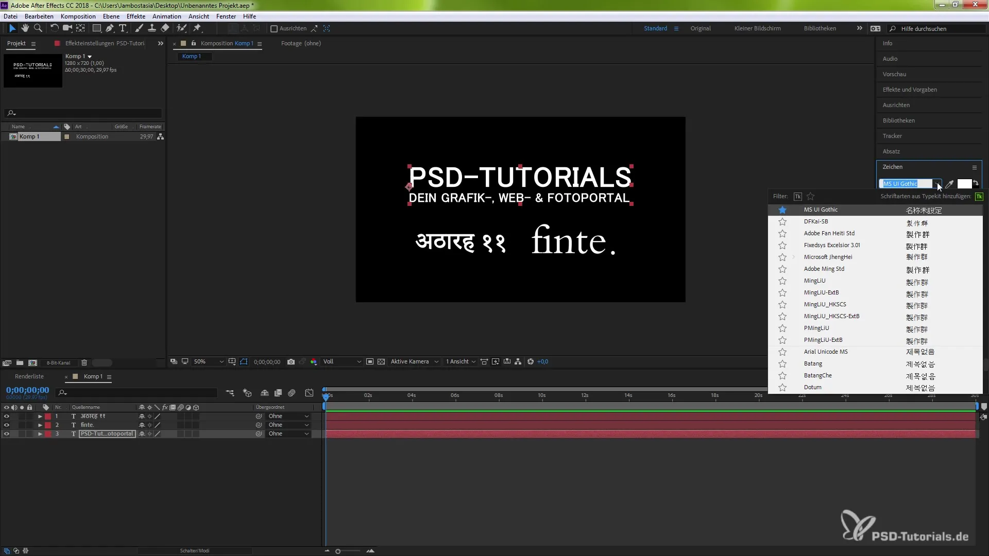Open the Effekte und Vorgaben panel
The image size is (989, 556).
point(910,90)
